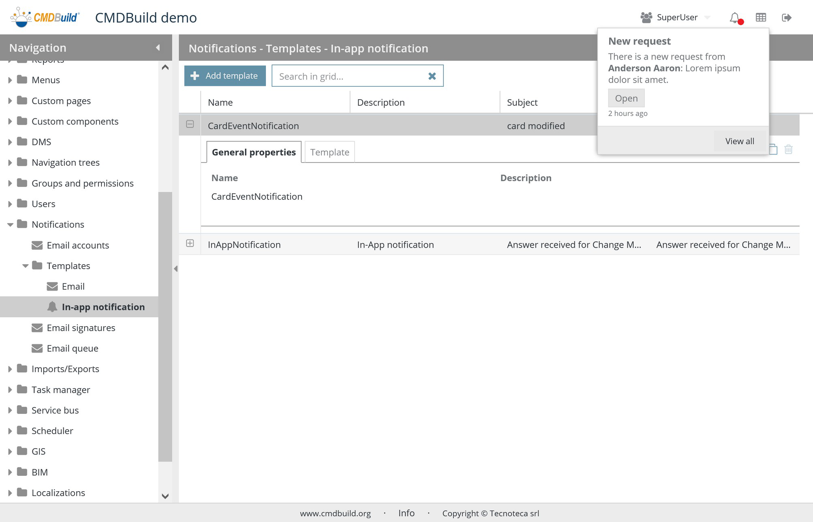This screenshot has height=522, width=813.
Task: Open Email queue in navigation
Action: click(x=72, y=348)
